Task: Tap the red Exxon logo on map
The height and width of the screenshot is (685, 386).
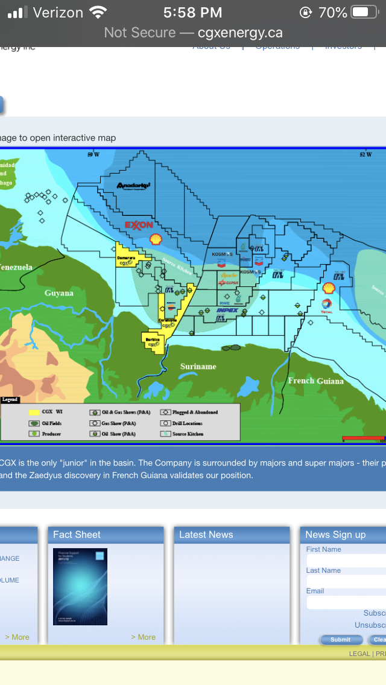Action: [139, 225]
